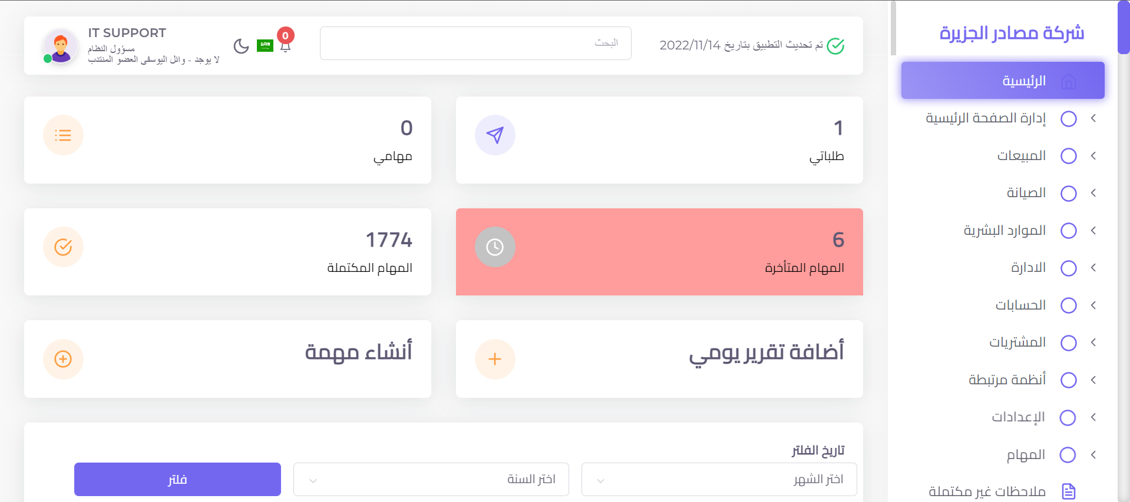This screenshot has width=1130, height=502.
Task: Click the Saudi flag language icon
Action: (x=265, y=45)
